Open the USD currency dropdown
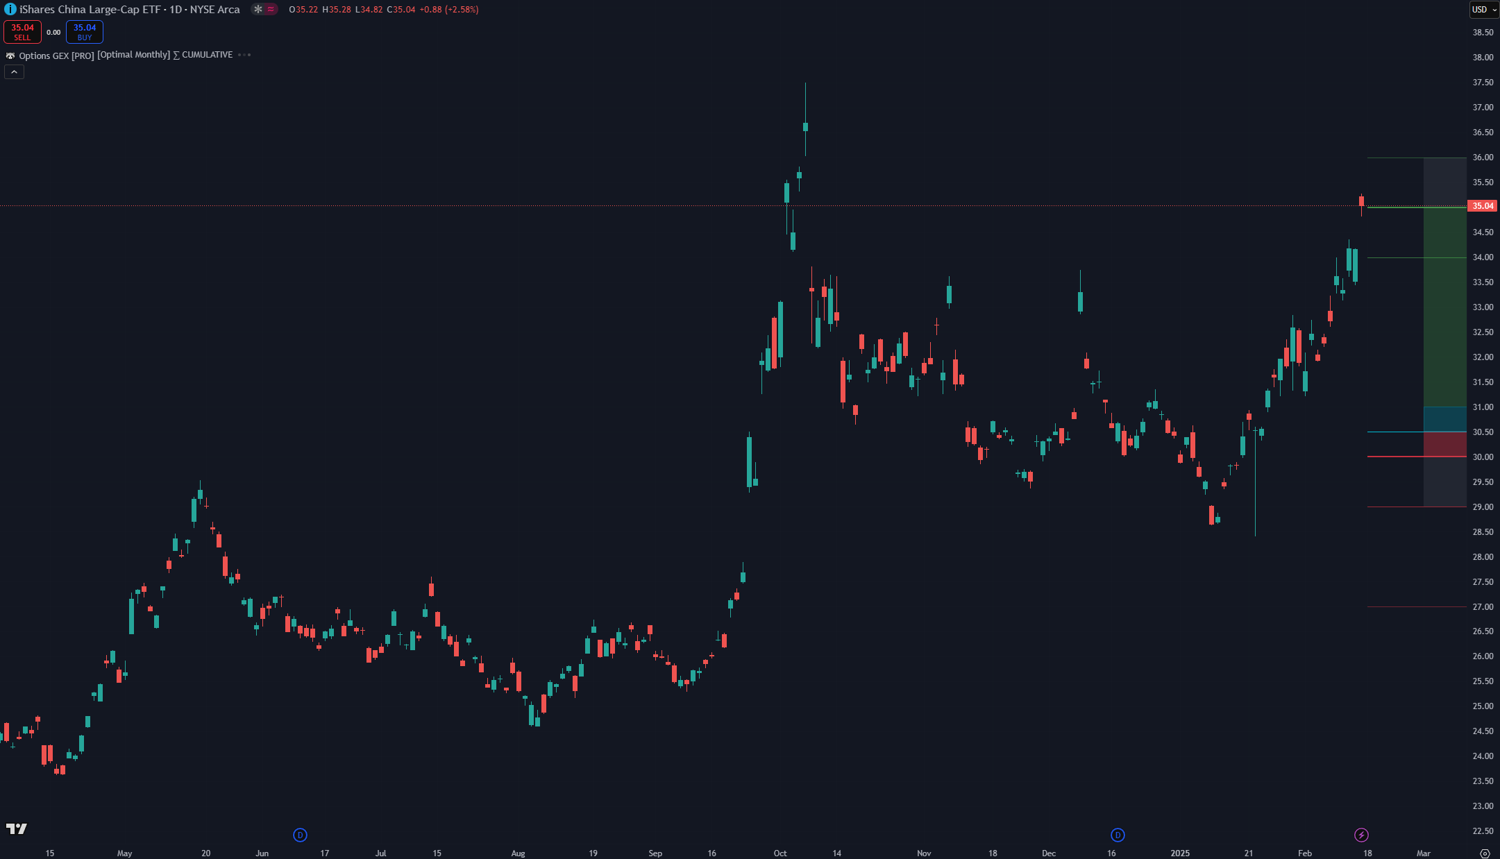Viewport: 1500px width, 859px height. click(1484, 9)
